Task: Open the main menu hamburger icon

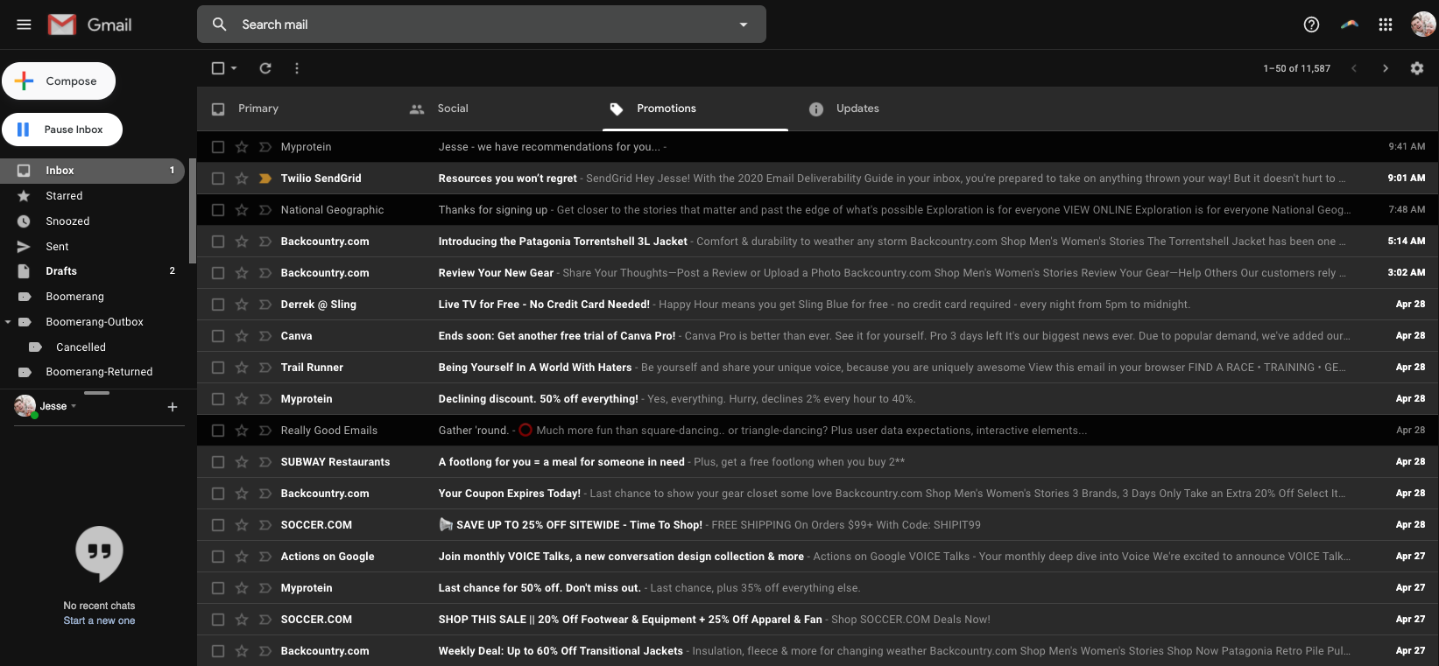Action: pyautogui.click(x=24, y=25)
